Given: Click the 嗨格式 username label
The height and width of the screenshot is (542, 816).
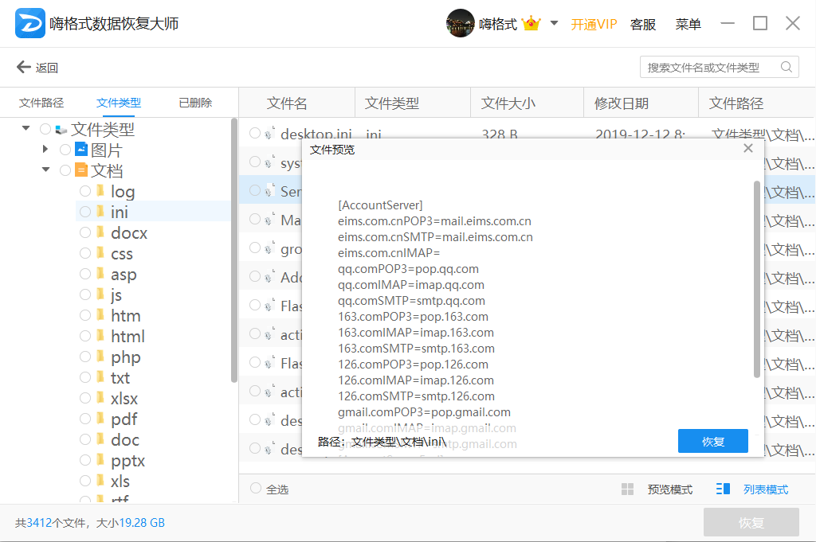Looking at the screenshot, I should point(498,24).
